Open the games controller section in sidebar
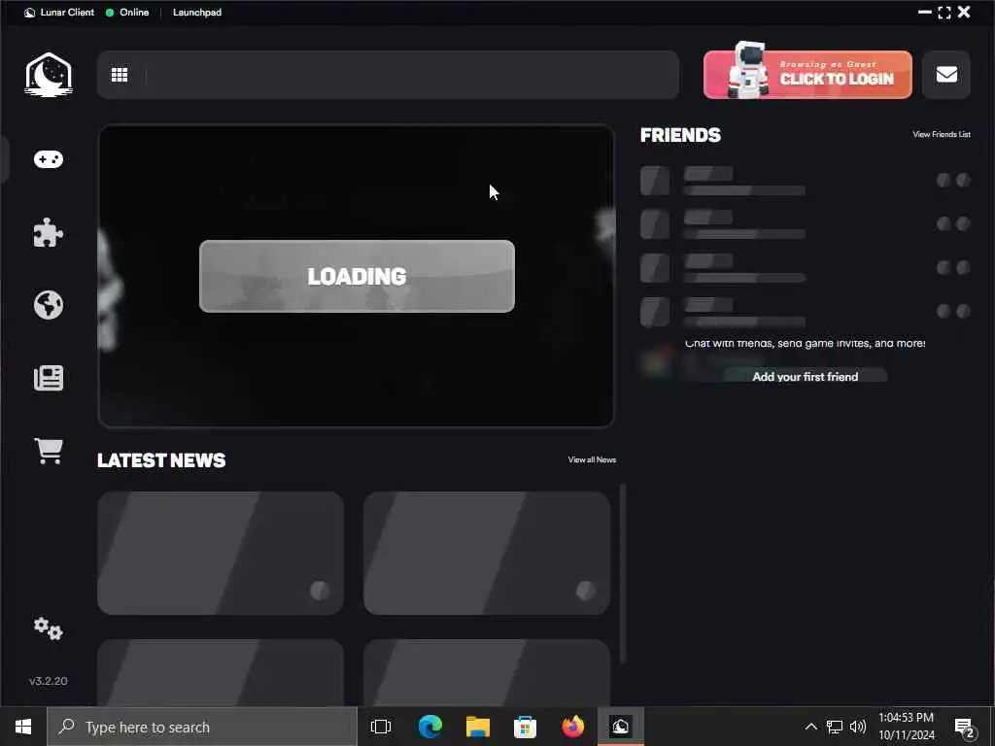The height and width of the screenshot is (746, 995). (49, 159)
